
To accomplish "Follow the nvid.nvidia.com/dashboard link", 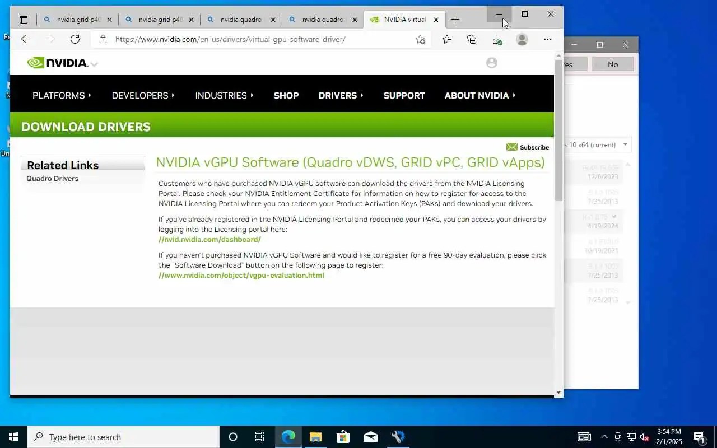I will 209,239.
